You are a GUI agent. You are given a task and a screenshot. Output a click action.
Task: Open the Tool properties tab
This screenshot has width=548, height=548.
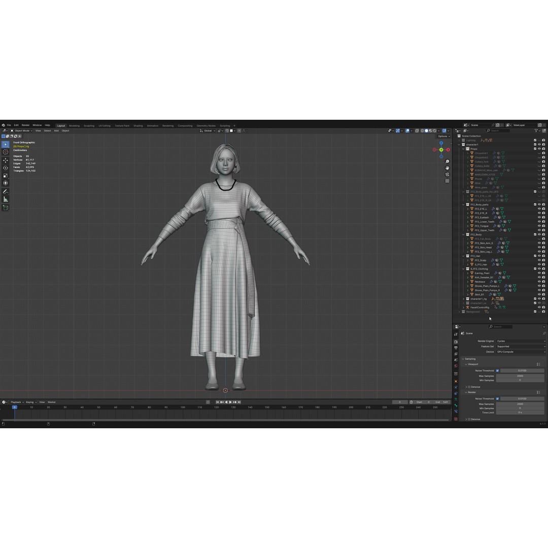point(456,334)
